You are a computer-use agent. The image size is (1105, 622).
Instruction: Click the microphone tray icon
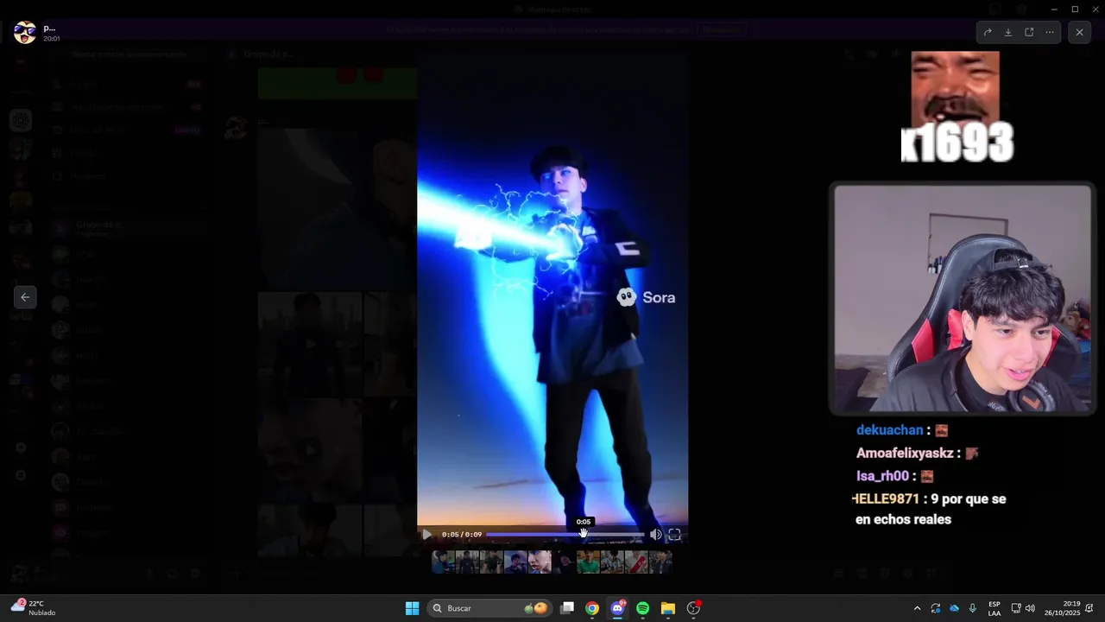click(x=973, y=608)
